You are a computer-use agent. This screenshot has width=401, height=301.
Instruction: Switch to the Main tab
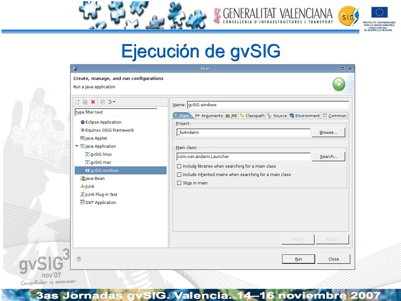182,115
